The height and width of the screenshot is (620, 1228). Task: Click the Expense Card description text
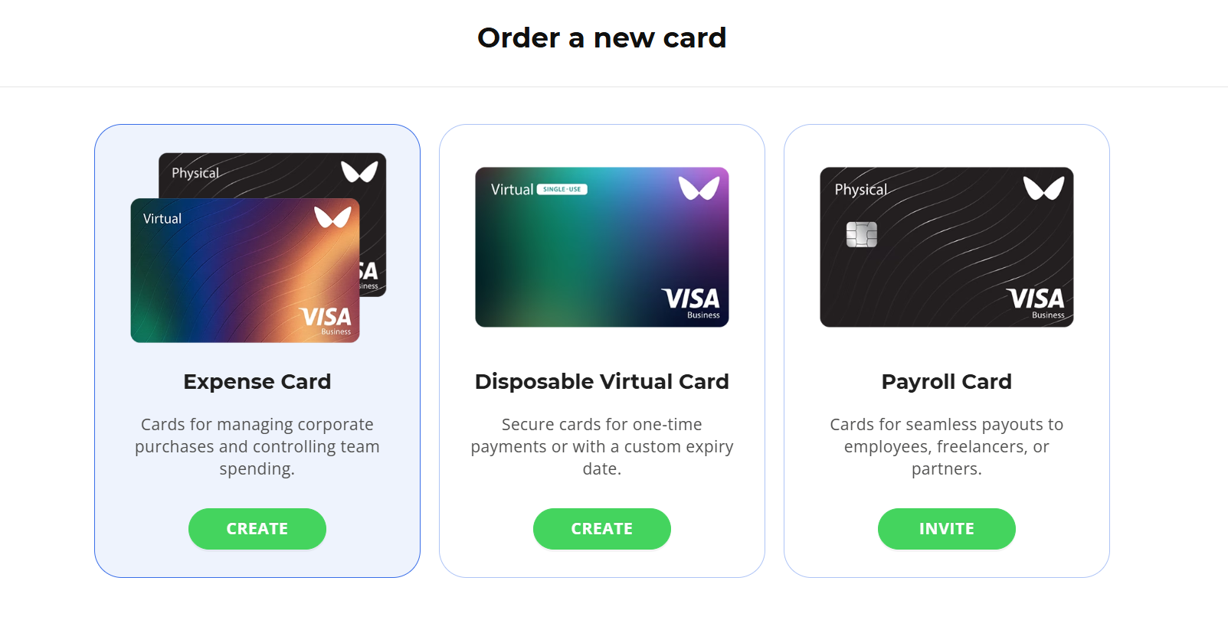(x=257, y=446)
